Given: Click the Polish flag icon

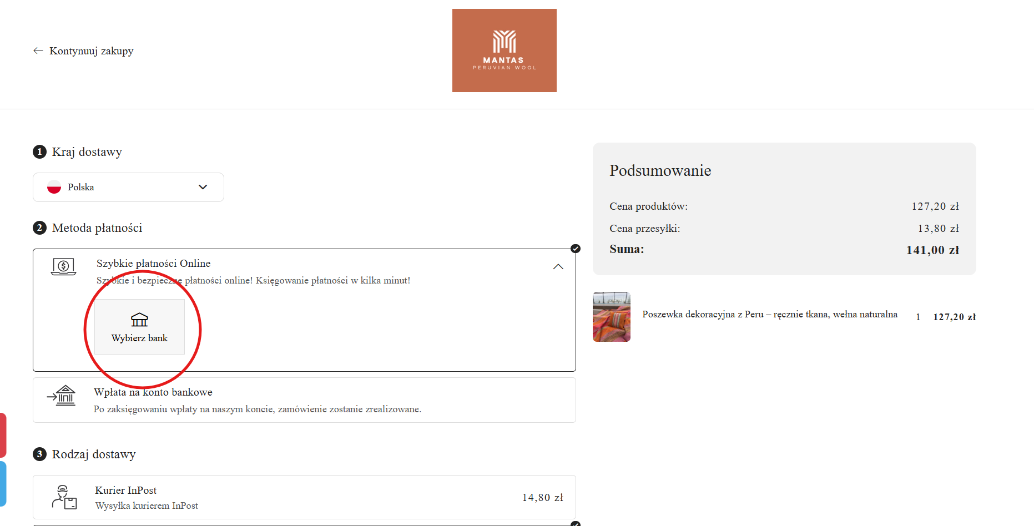Looking at the screenshot, I should [54, 188].
